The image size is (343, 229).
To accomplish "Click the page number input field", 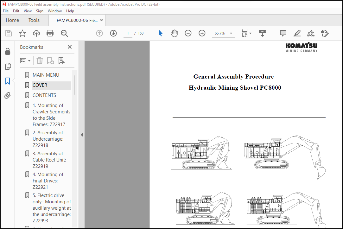I will pyautogui.click(x=128, y=33).
